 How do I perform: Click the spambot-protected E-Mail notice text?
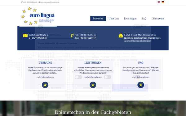142,38
